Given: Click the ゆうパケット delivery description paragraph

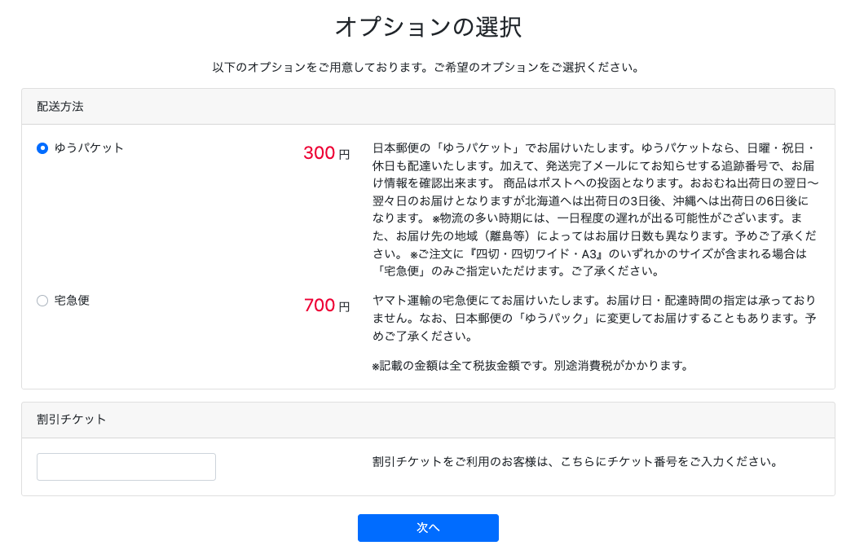Looking at the screenshot, I should point(594,209).
